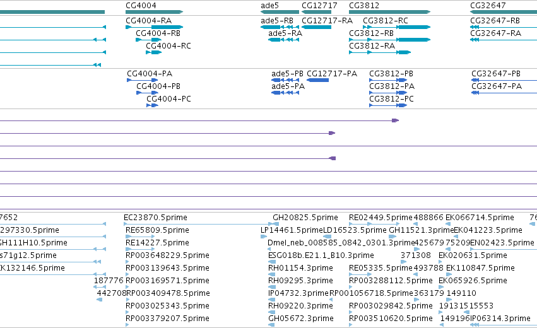Select transcript CG4004-RA

(x=148, y=21)
